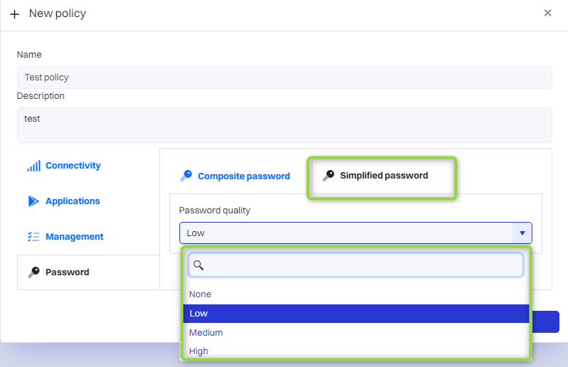Switch to the Composite password tab
The image size is (568, 367).
(243, 176)
